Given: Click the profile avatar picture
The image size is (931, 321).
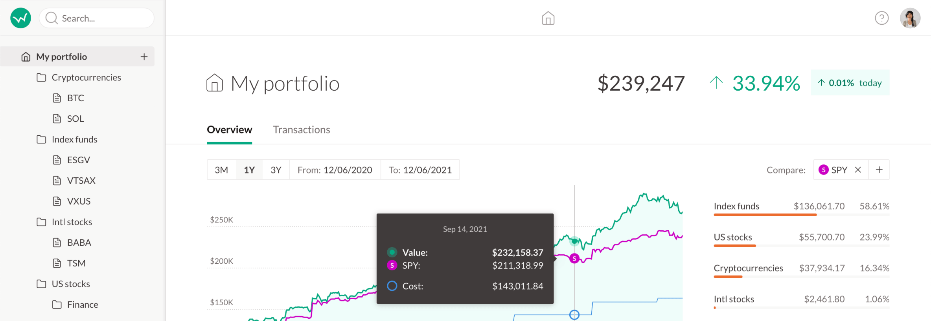Looking at the screenshot, I should 911,17.
